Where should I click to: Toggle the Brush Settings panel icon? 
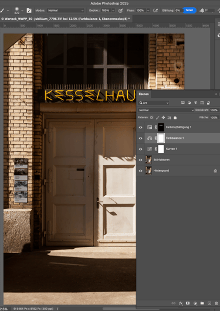(x=29, y=11)
